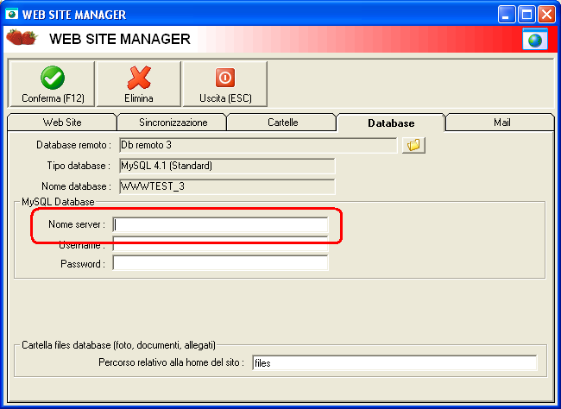The width and height of the screenshot is (561, 409).
Task: Click the title bar application icon
Action: pyautogui.click(x=11, y=15)
